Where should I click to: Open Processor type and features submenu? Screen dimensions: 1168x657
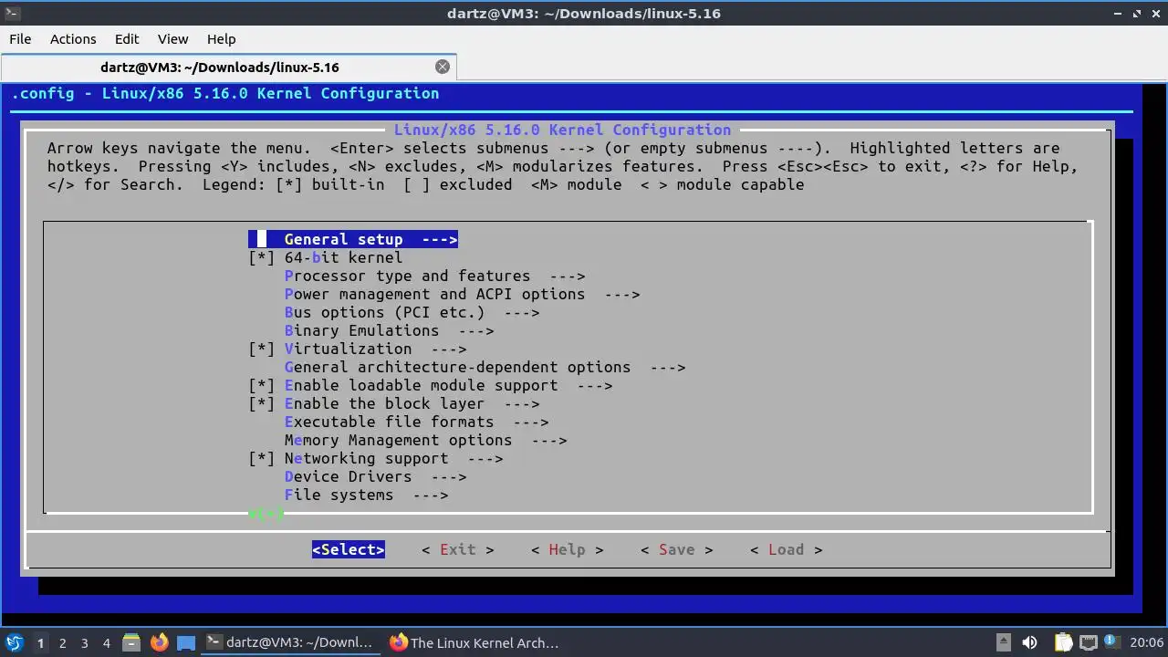click(434, 276)
